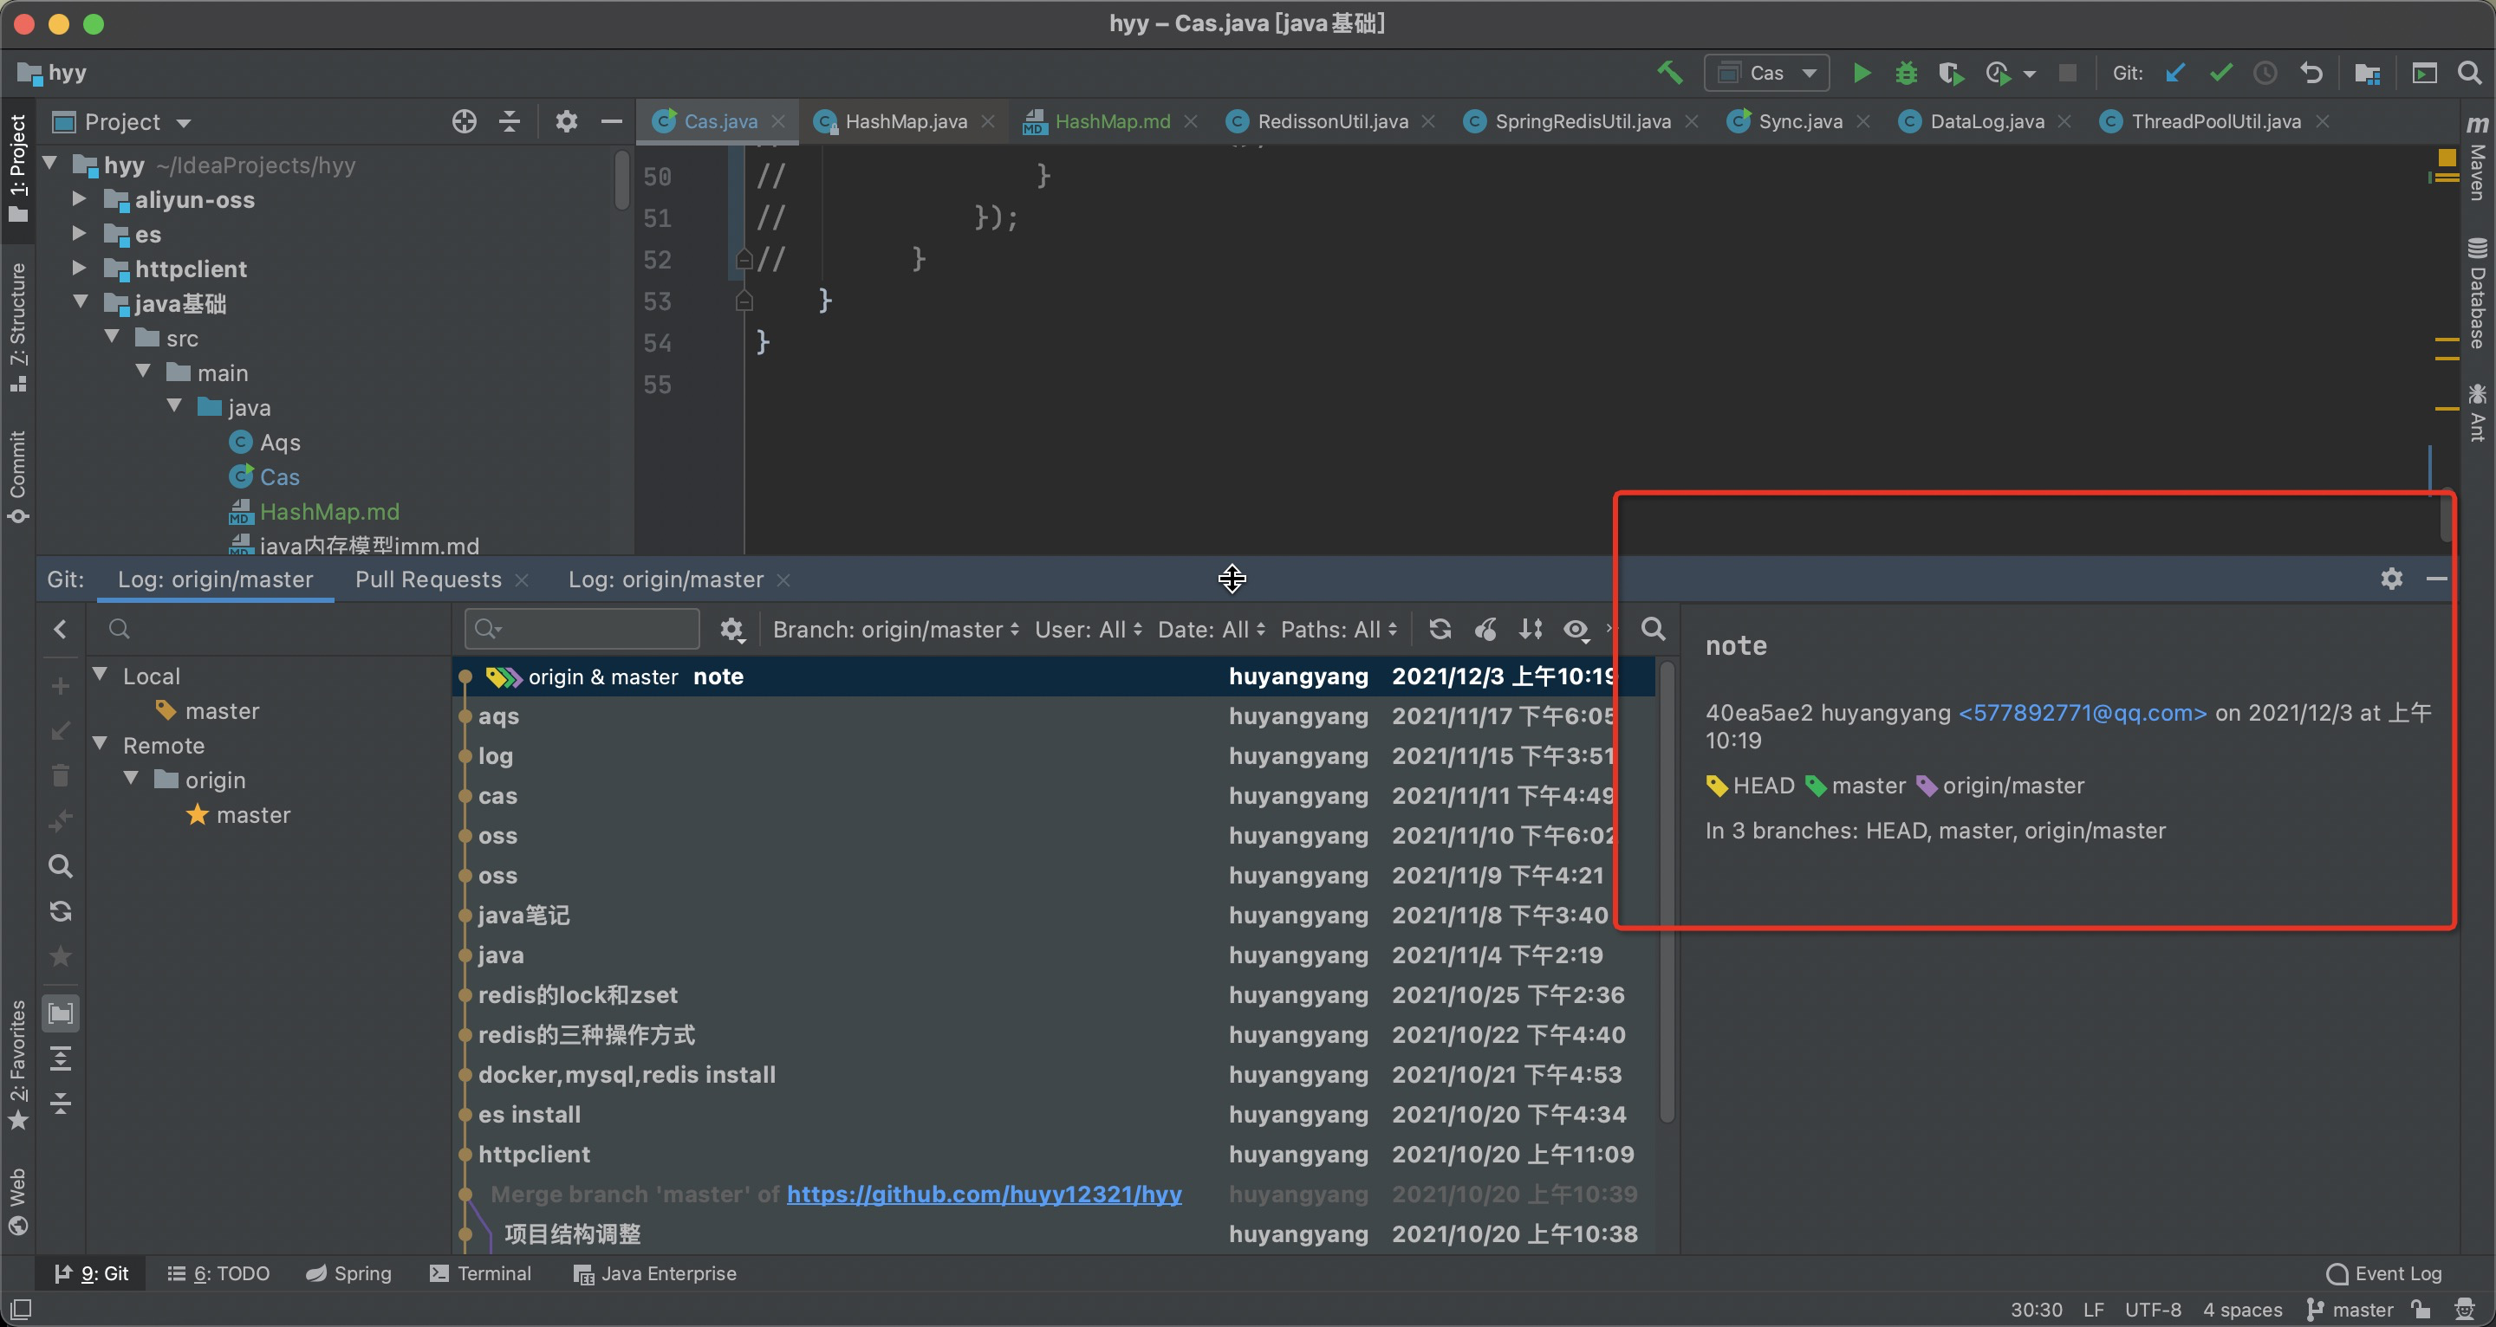
Task: Expand all branches tree icon
Action: [60, 1059]
